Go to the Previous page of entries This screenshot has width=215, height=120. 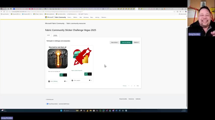click(x=125, y=86)
